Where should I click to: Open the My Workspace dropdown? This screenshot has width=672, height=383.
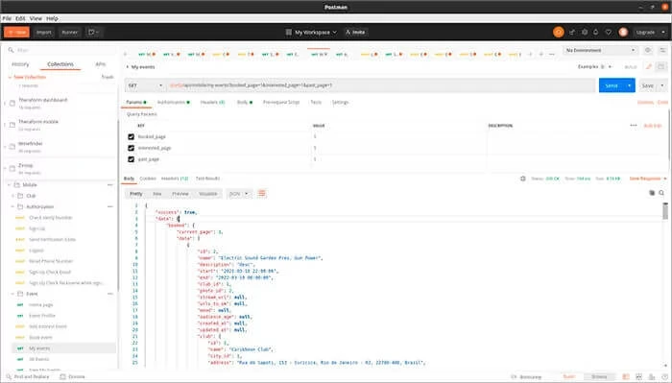point(316,32)
